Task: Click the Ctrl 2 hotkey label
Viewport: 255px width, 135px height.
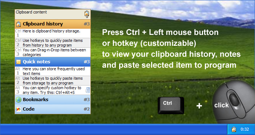Action: (x=18, y=43)
